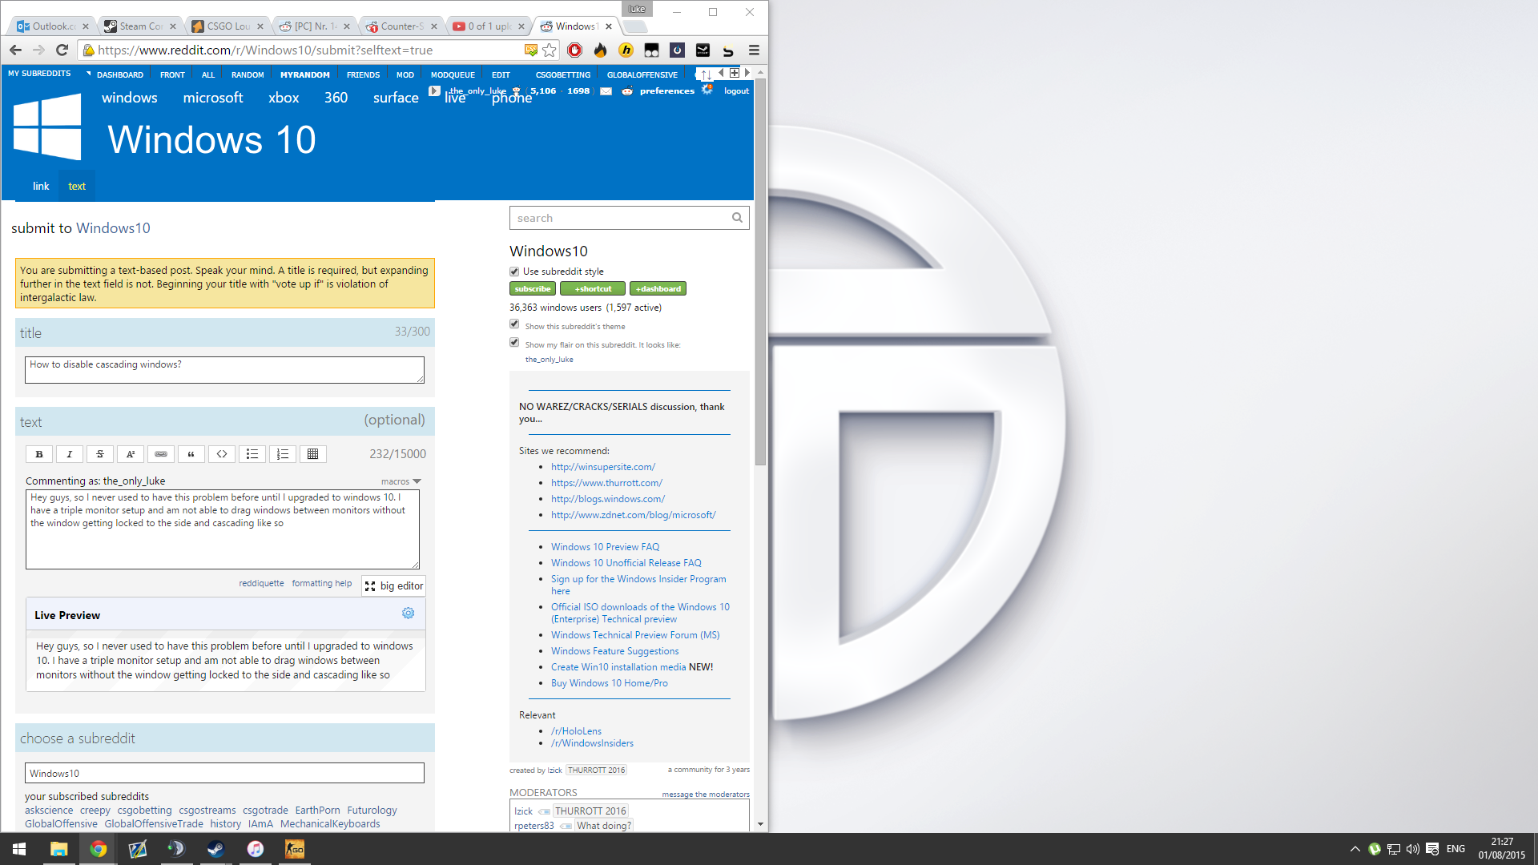Image resolution: width=1538 pixels, height=865 pixels.
Task: Open your reddit messages via the envelope icon
Action: click(606, 91)
